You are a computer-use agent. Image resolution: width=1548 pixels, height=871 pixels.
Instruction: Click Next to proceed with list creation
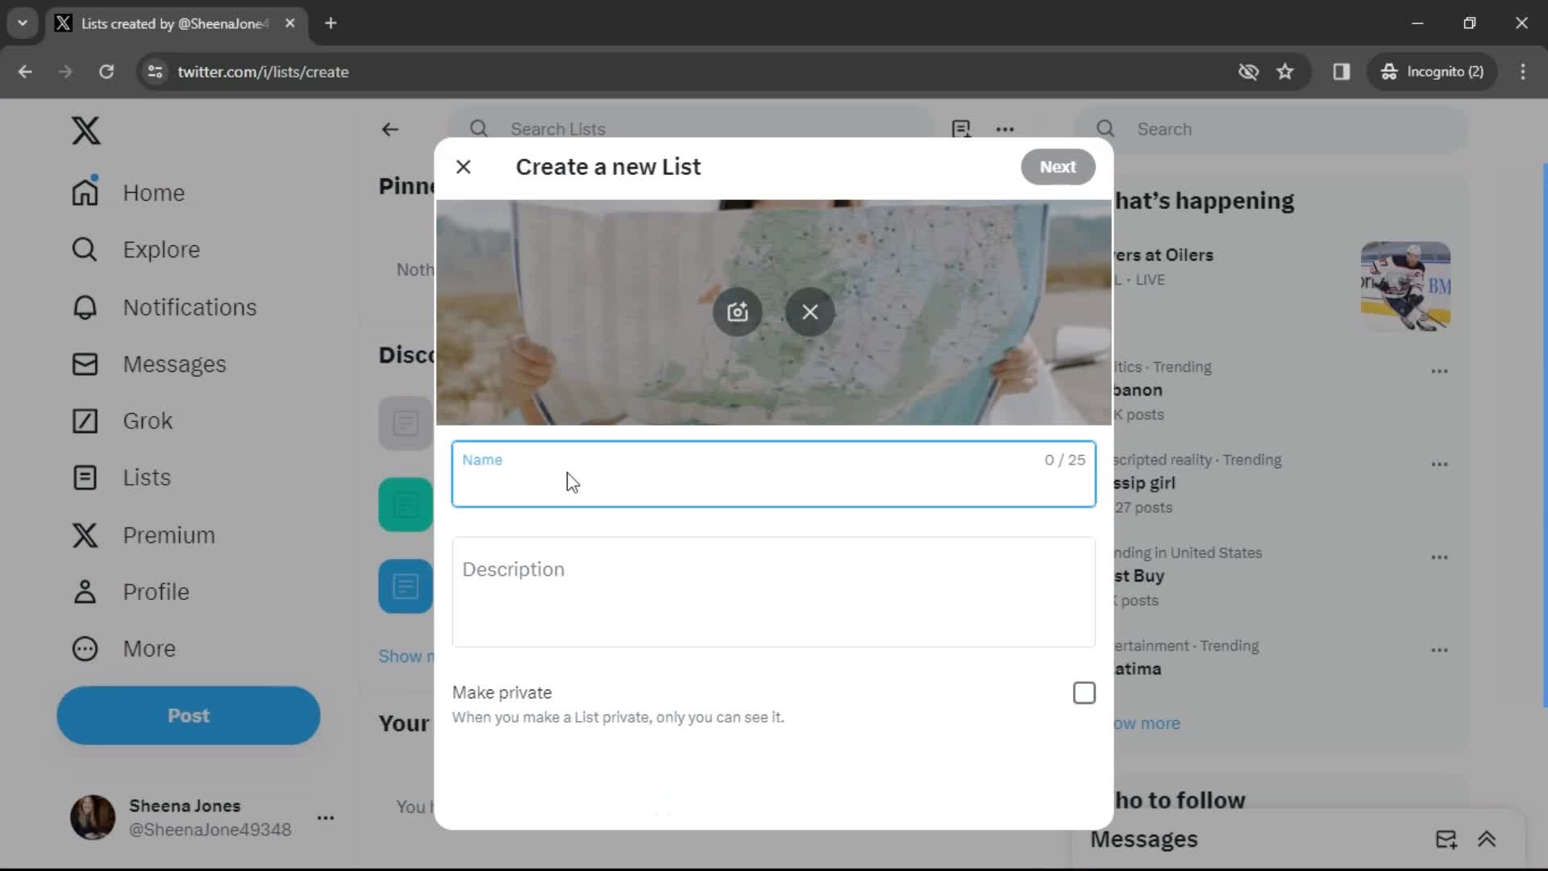tap(1058, 166)
